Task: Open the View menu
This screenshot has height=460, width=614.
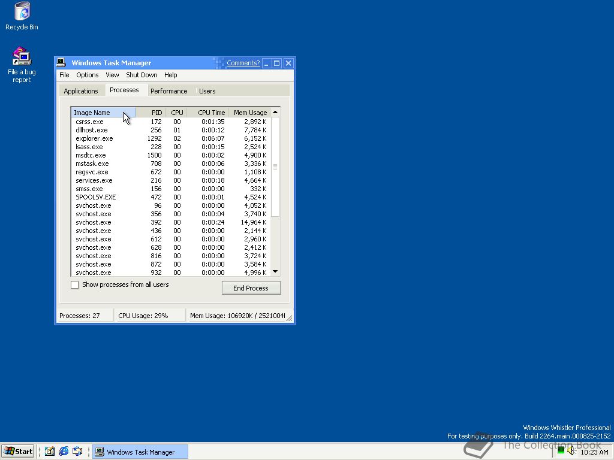Action: [x=112, y=75]
